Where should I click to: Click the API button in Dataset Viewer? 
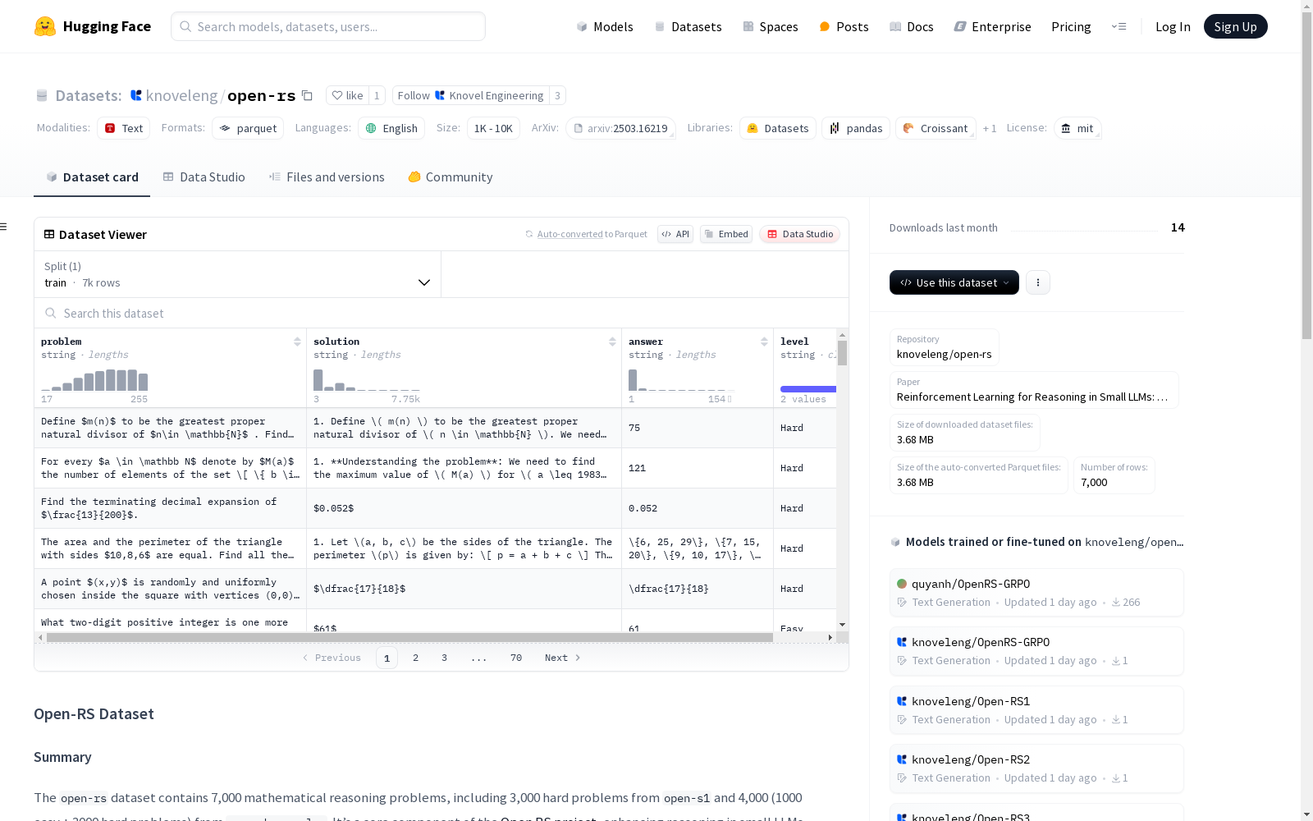point(675,234)
